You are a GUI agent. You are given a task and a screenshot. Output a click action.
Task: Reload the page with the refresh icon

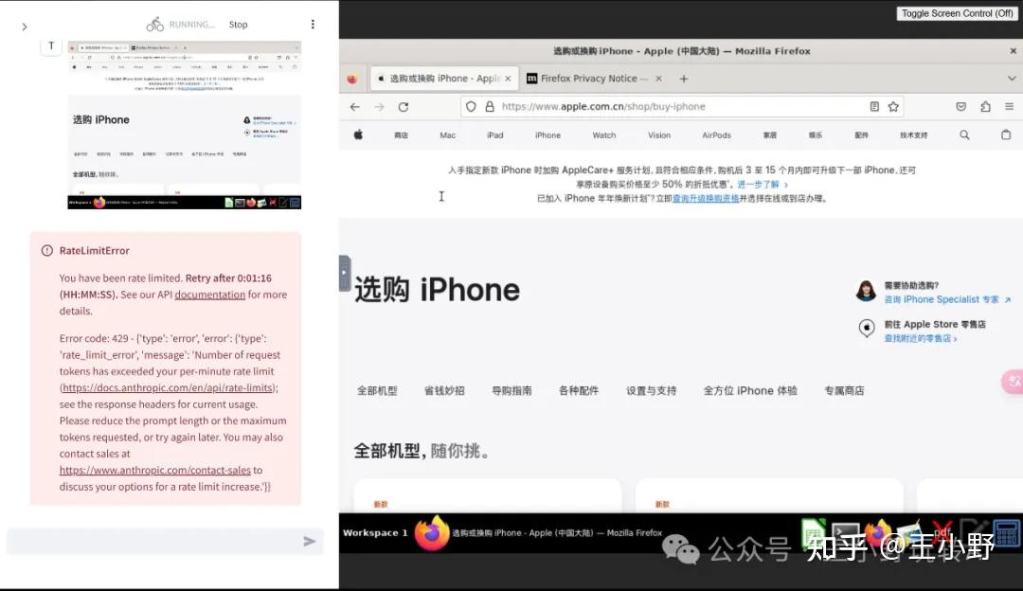[x=404, y=107]
